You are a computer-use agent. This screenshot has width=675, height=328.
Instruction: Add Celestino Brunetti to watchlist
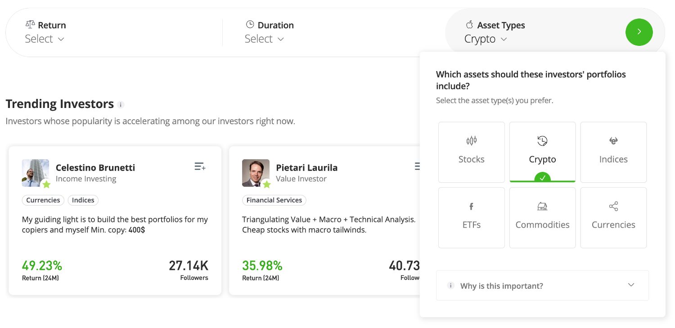pos(200,167)
